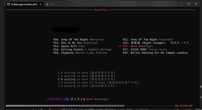Select song 917 SICKO MODE Travis Scott
202x110 pixels.
point(145,50)
